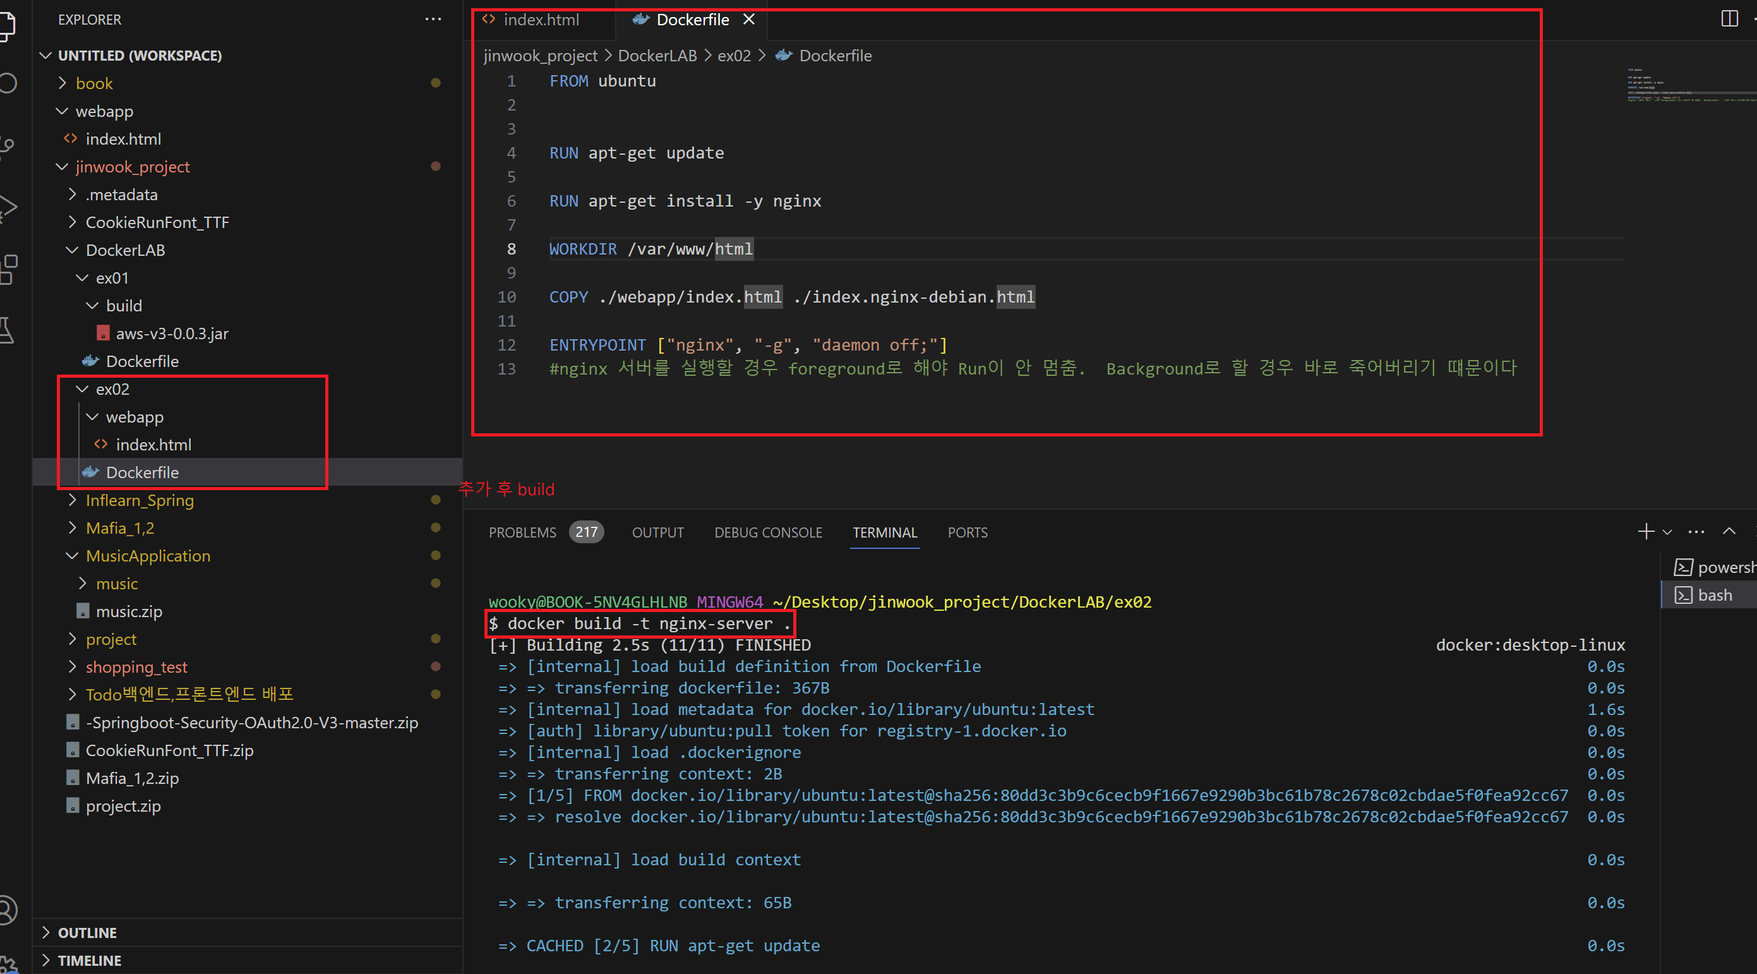Open aws-v3-0.0.3.jar in explorer
Viewport: 1757px width, 974px height.
click(172, 334)
